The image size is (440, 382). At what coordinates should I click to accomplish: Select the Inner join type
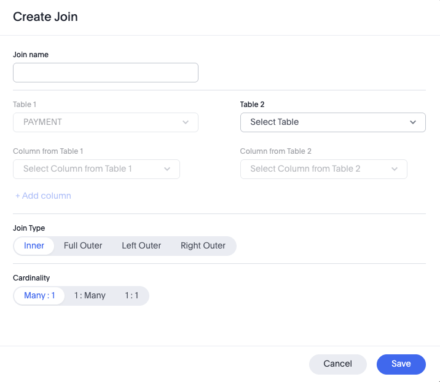[x=34, y=245]
